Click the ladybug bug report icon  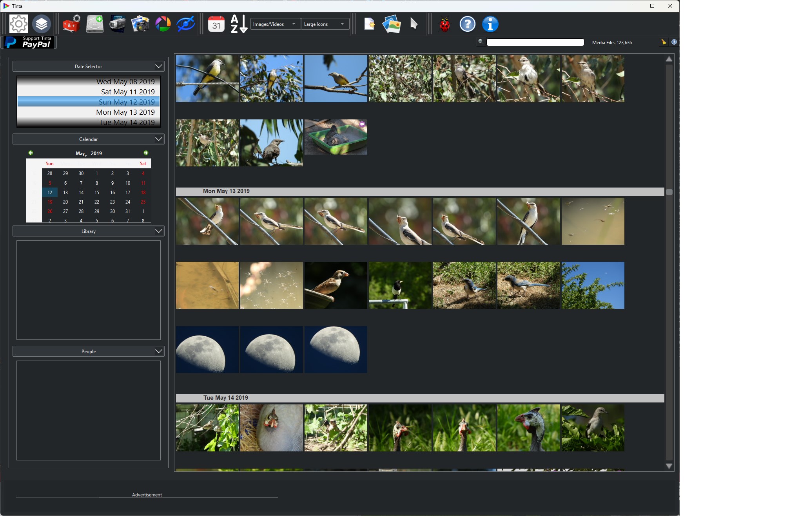(x=444, y=24)
